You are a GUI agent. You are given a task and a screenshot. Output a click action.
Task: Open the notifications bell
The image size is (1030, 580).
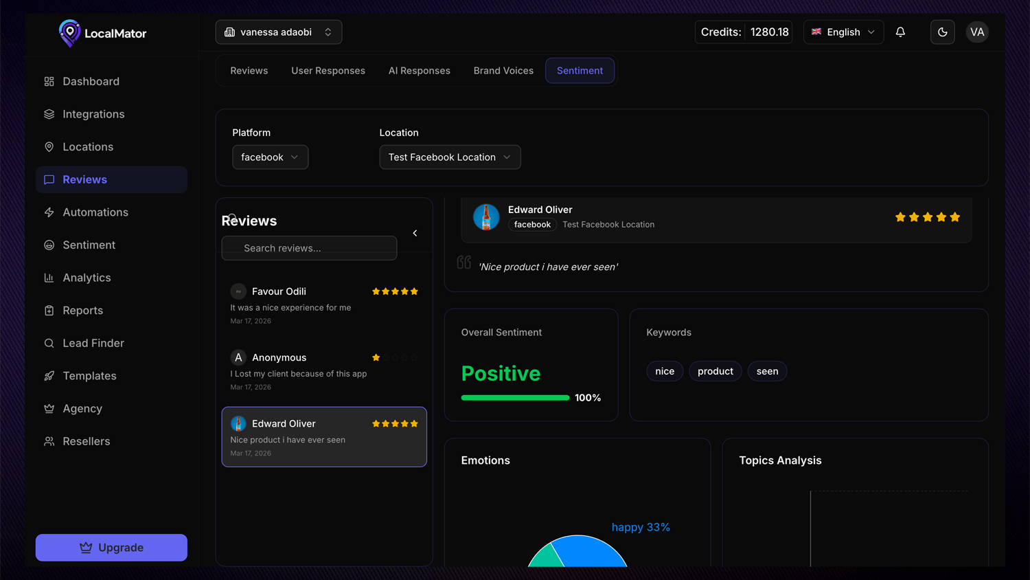coord(900,32)
